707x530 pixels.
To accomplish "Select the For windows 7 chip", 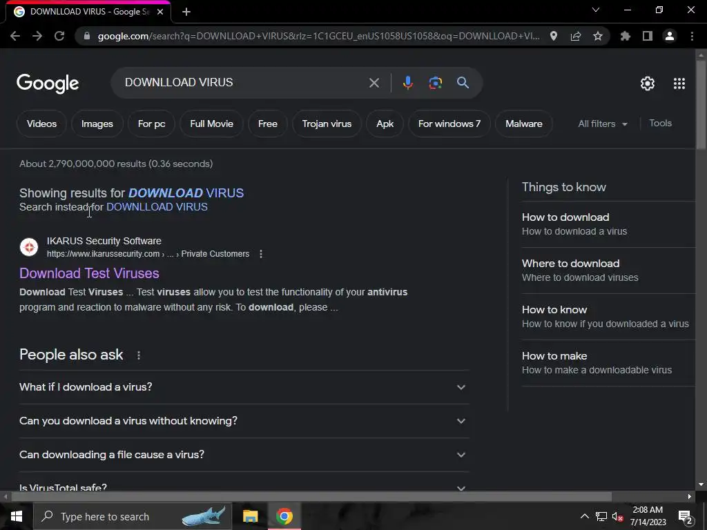I will (x=449, y=124).
